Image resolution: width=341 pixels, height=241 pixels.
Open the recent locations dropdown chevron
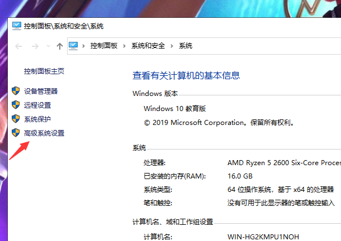48,46
